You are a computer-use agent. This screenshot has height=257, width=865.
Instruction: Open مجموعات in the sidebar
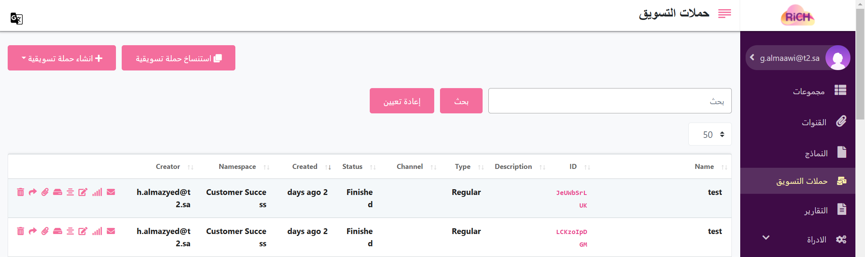[x=809, y=91]
